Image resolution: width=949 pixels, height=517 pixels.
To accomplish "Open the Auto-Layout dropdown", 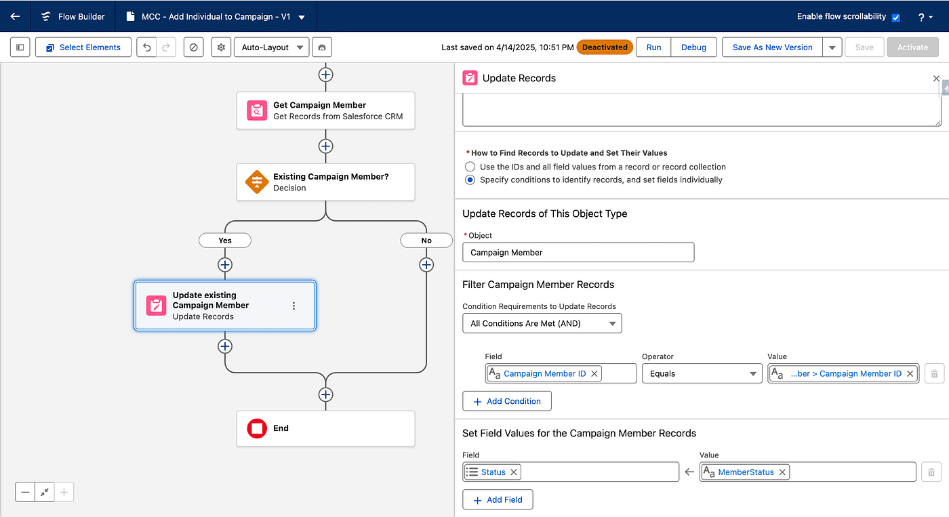I will click(x=271, y=47).
